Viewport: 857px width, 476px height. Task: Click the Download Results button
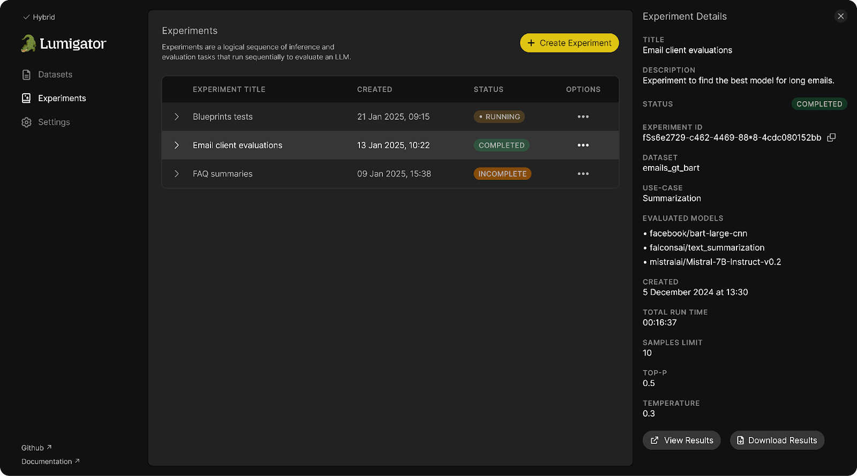[x=777, y=440]
